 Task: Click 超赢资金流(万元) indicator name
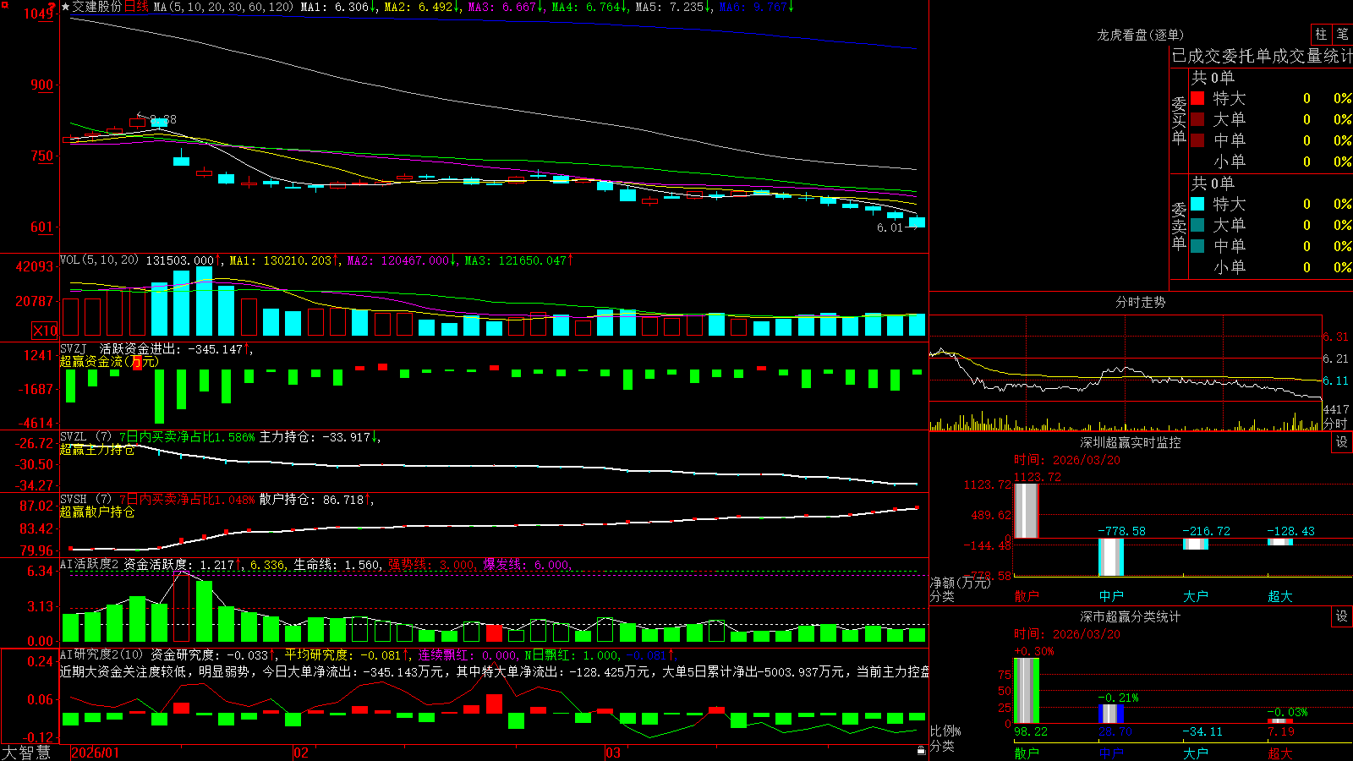[x=109, y=362]
